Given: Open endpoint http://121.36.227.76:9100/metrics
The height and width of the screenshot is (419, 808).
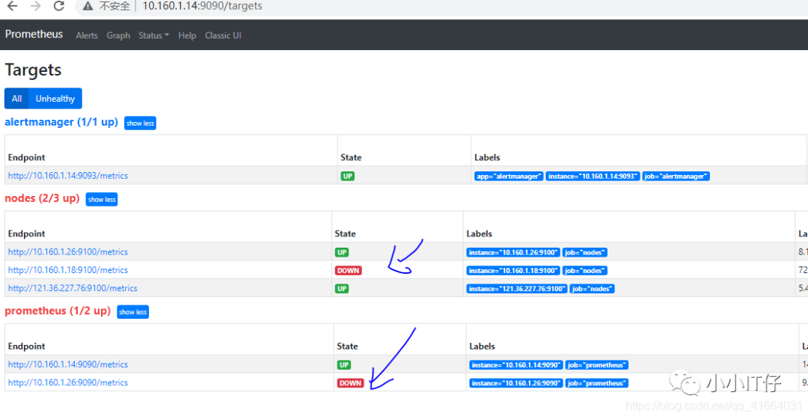Looking at the screenshot, I should [73, 288].
